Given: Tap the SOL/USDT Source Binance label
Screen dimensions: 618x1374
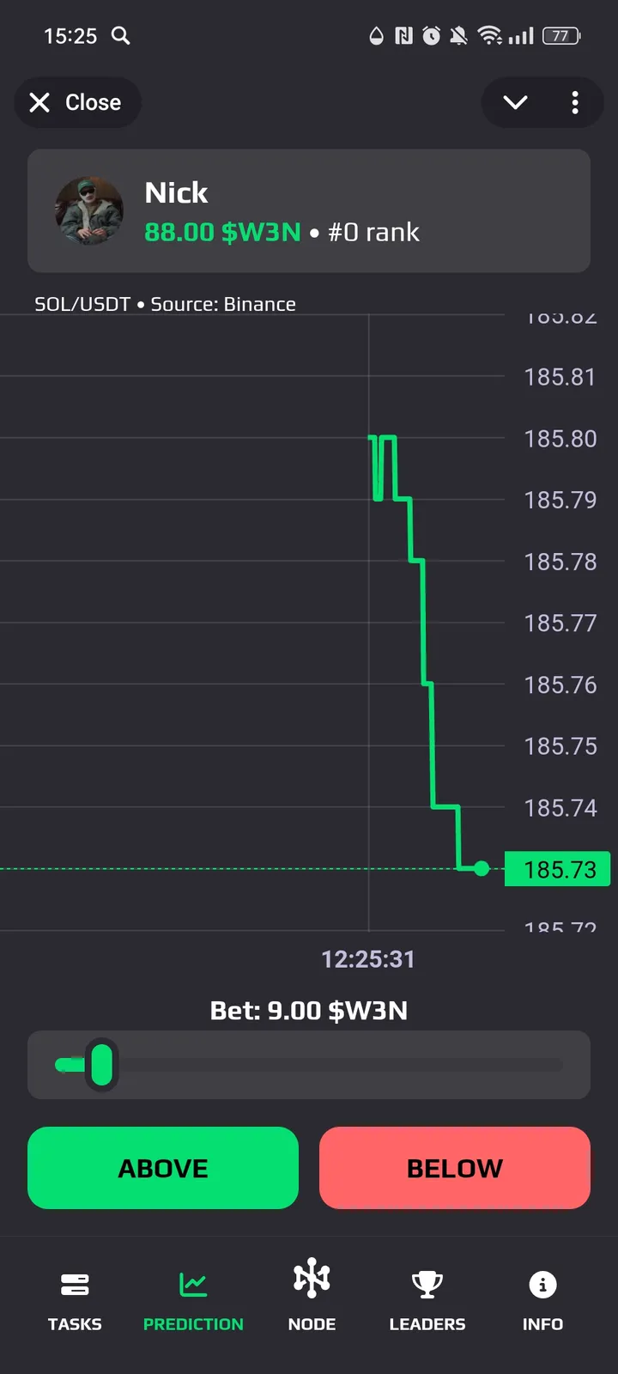Looking at the screenshot, I should (165, 304).
